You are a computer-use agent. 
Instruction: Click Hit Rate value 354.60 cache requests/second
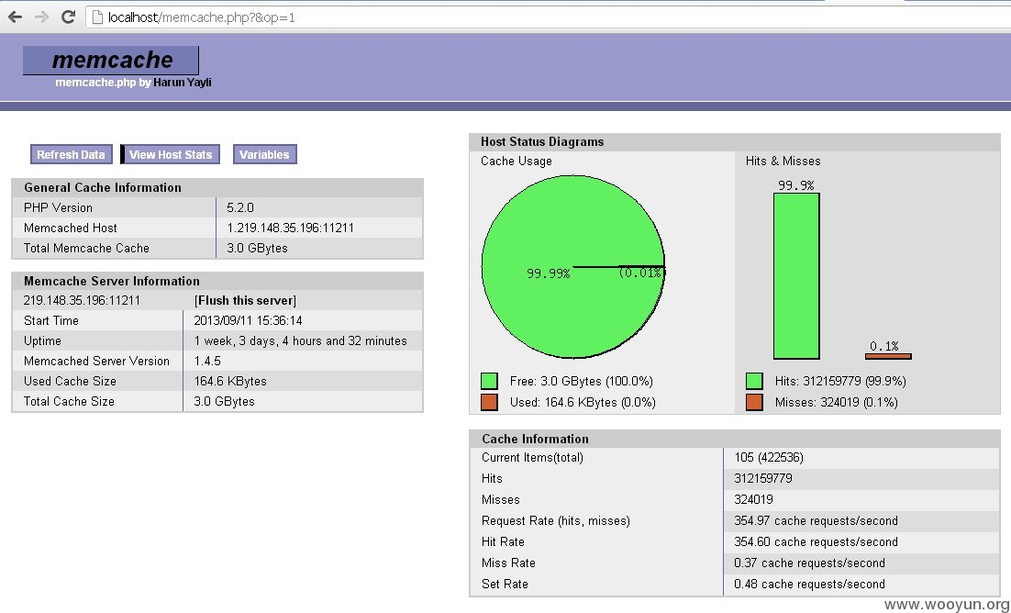(x=816, y=542)
